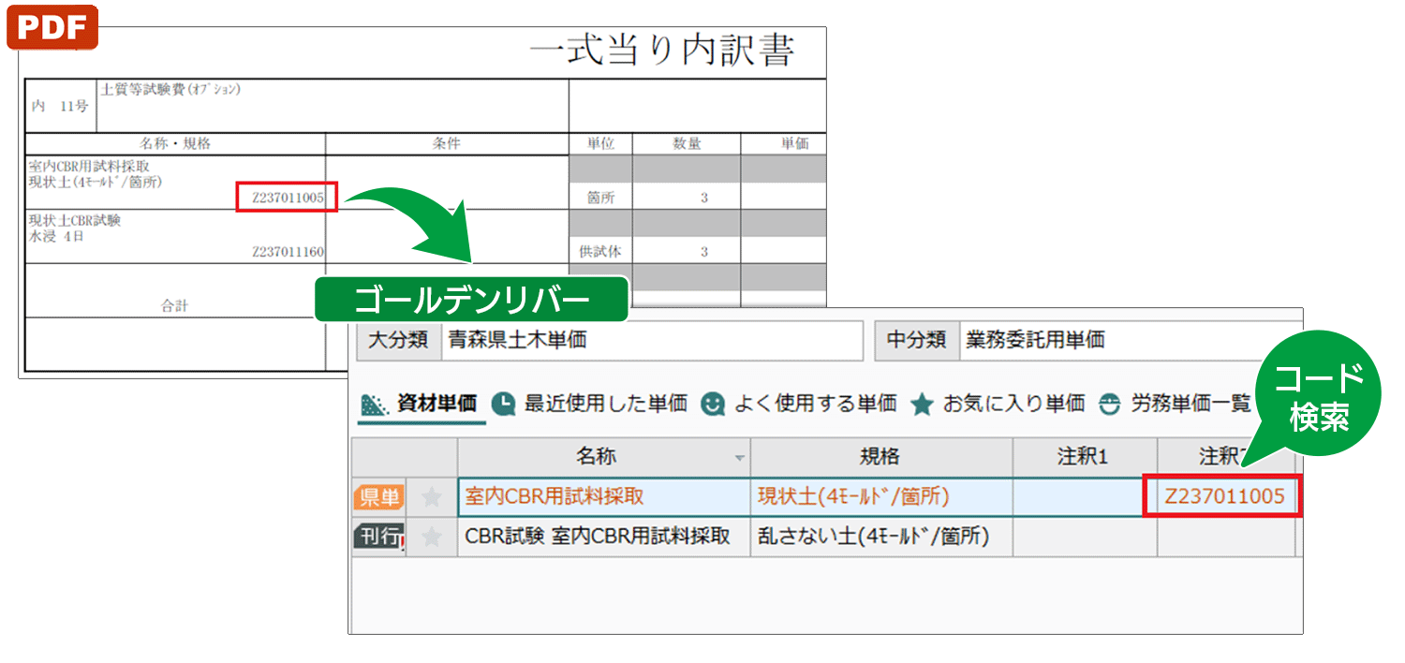Open the 資材単価 tab
Screen dimensions: 1405x663
421,405
